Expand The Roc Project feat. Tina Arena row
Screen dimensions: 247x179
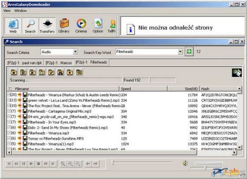[9, 105]
